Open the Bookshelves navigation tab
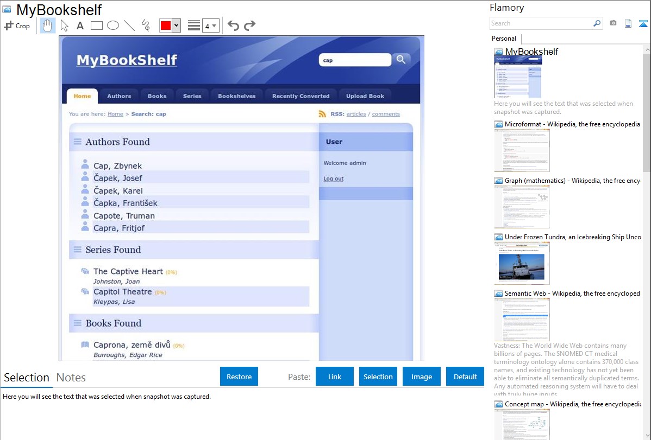The width and height of the screenshot is (651, 440). [x=236, y=96]
